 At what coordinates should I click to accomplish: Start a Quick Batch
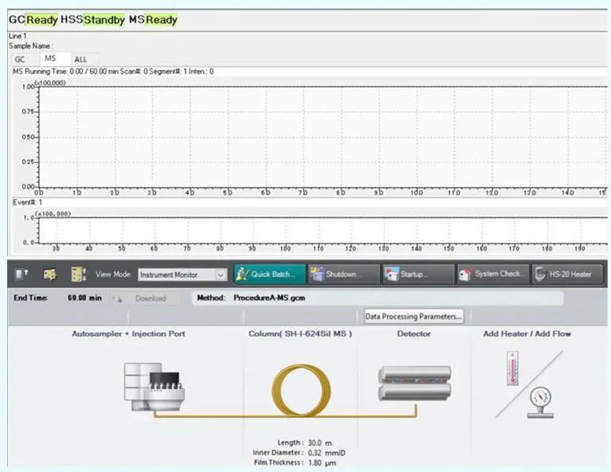point(269,275)
